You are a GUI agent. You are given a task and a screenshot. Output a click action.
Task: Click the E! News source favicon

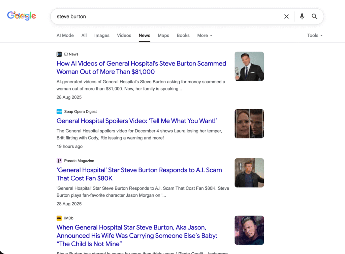pos(59,54)
